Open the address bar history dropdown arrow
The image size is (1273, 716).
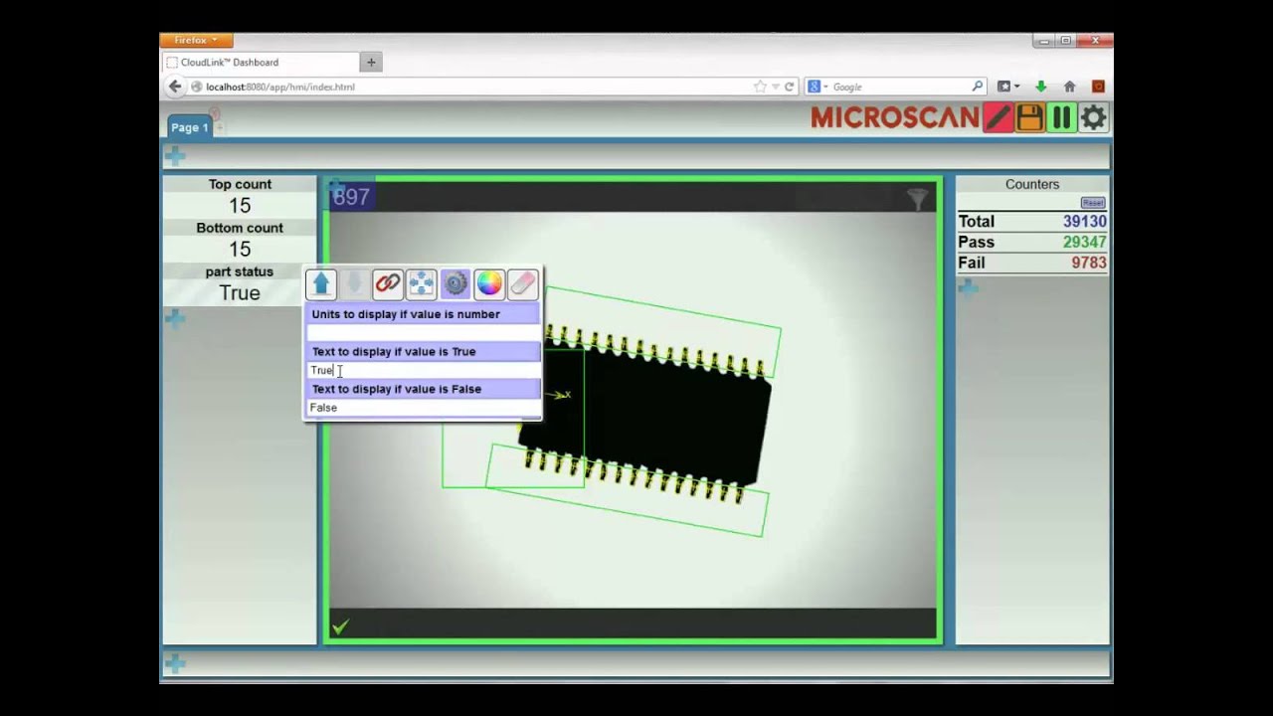click(776, 87)
